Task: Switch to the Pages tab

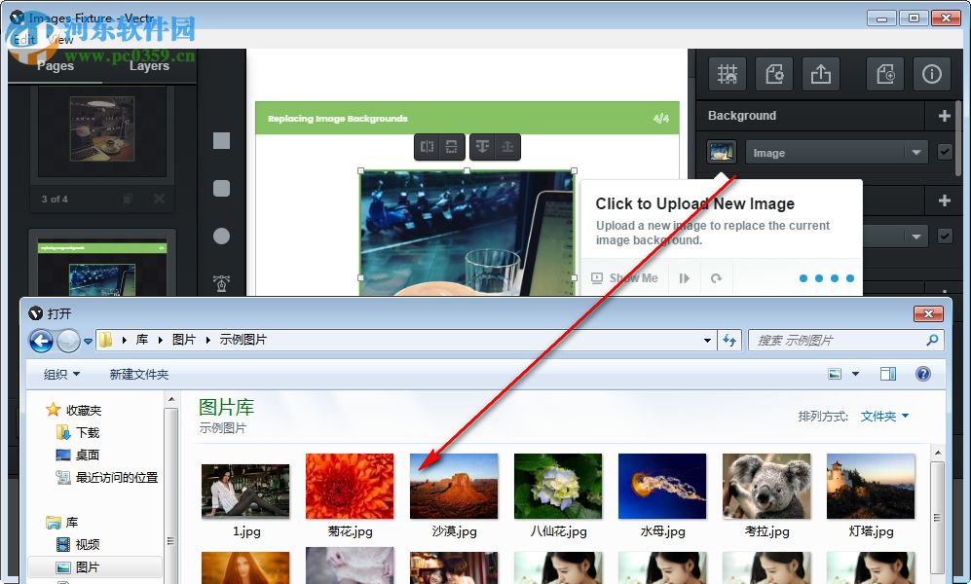Action: click(56, 65)
